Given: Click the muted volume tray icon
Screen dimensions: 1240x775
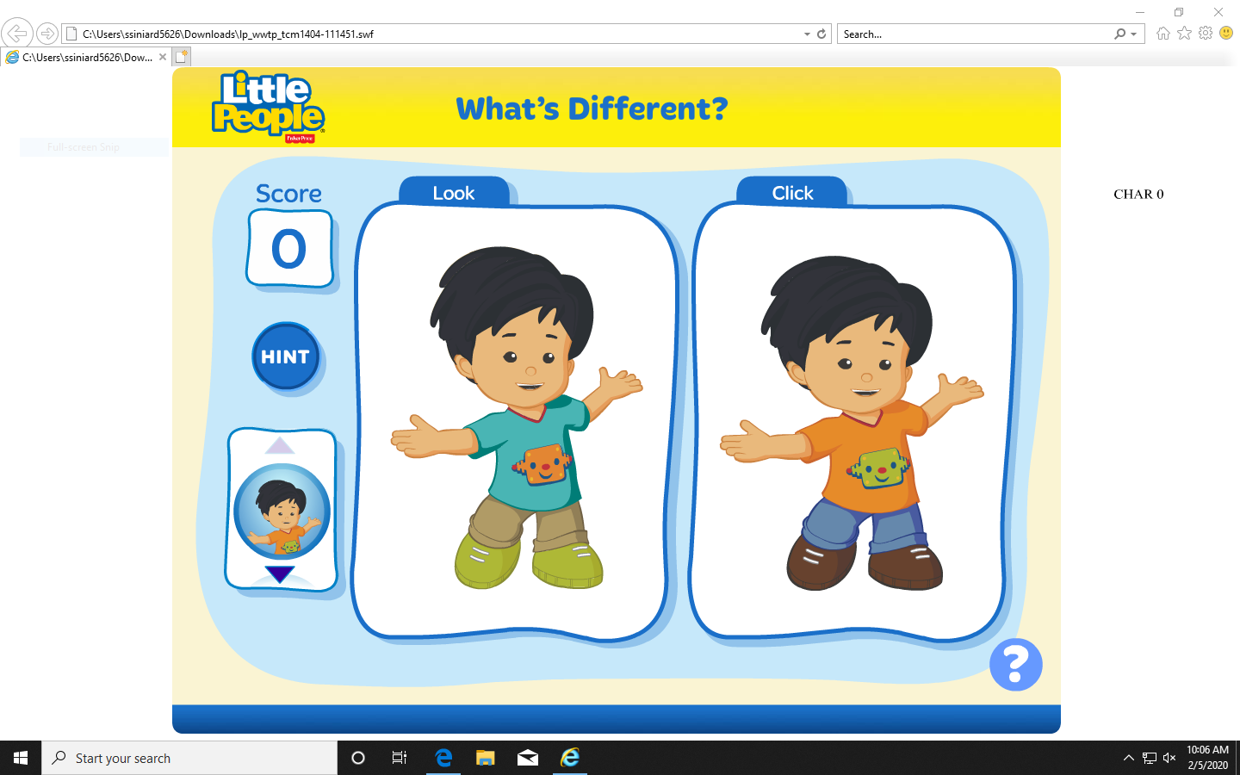Looking at the screenshot, I should coord(1169,758).
